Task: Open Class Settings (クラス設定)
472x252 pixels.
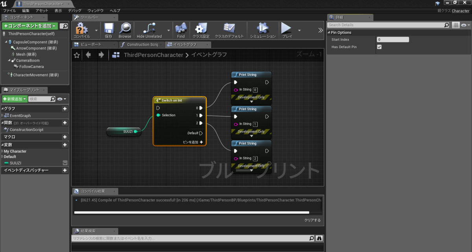Action: click(x=201, y=31)
